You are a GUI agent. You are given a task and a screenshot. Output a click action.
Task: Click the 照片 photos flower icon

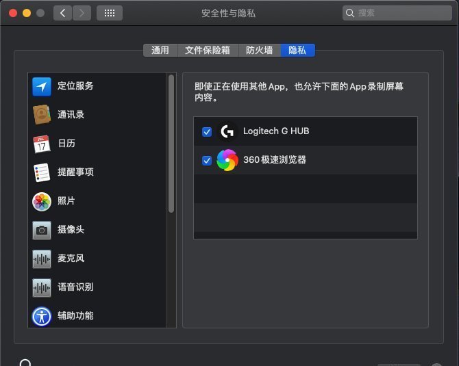pyautogui.click(x=42, y=201)
